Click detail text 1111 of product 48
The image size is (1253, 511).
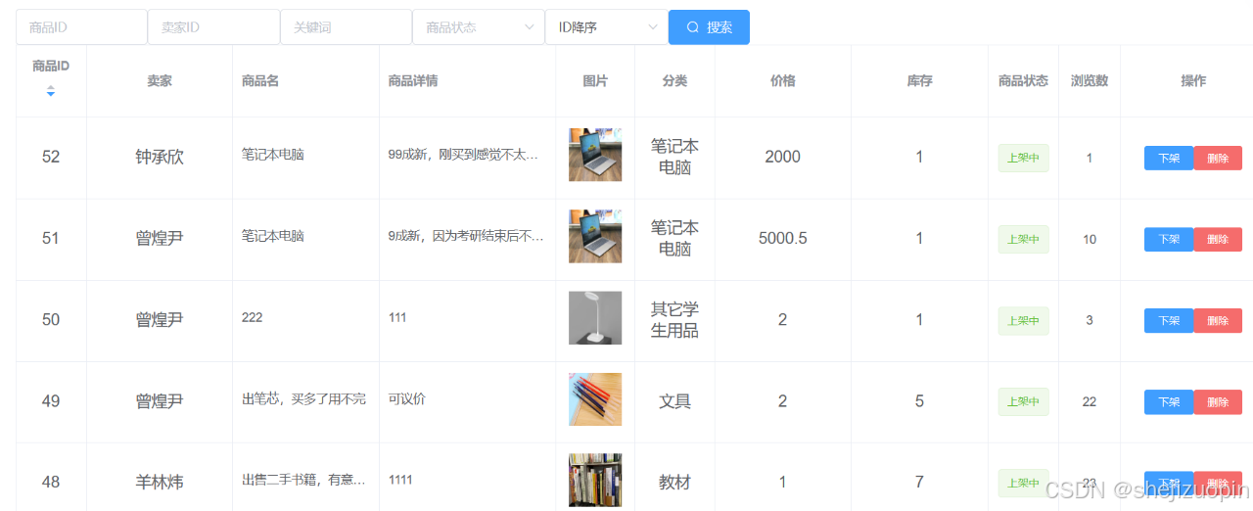[401, 480]
